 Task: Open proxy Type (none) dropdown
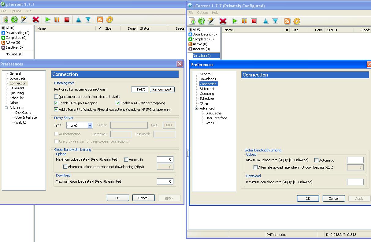[80, 125]
